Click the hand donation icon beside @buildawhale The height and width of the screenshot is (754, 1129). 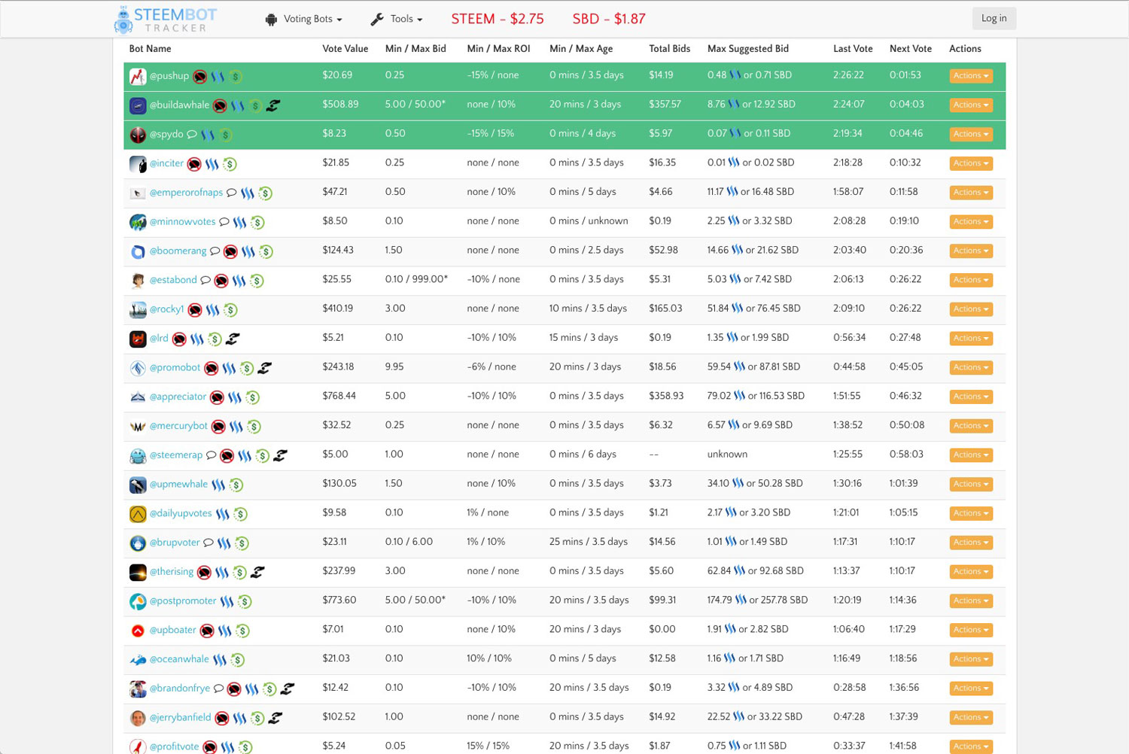pos(273,105)
